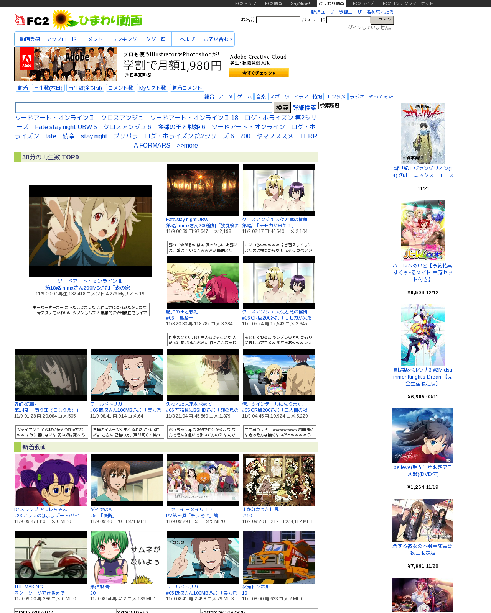Viewport: 491px width, 613px height.
Task: Click the ヤマノススメ tag link
Action: 275,136
